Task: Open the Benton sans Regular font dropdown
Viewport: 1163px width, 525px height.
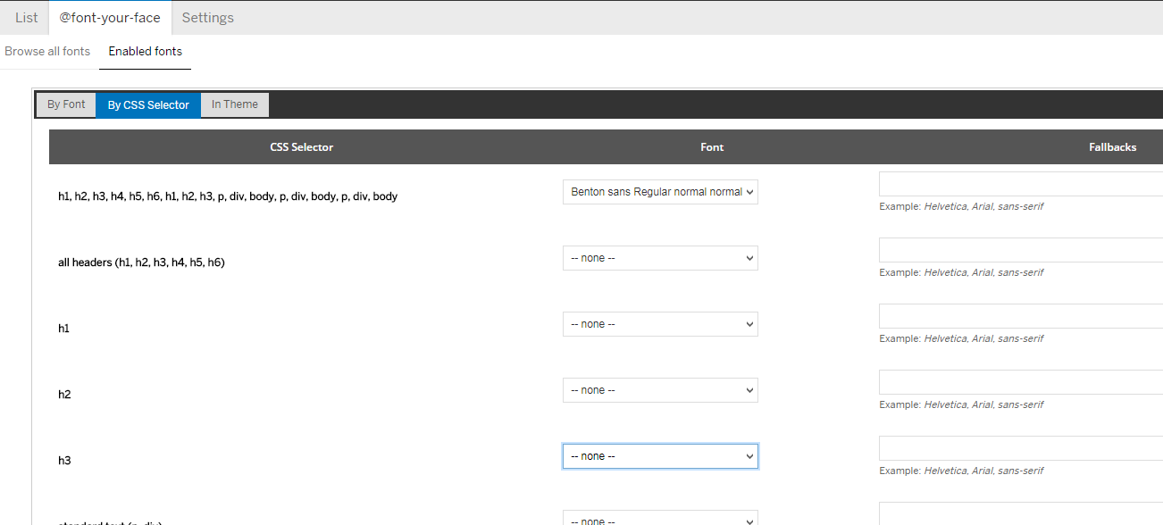Action: [660, 192]
